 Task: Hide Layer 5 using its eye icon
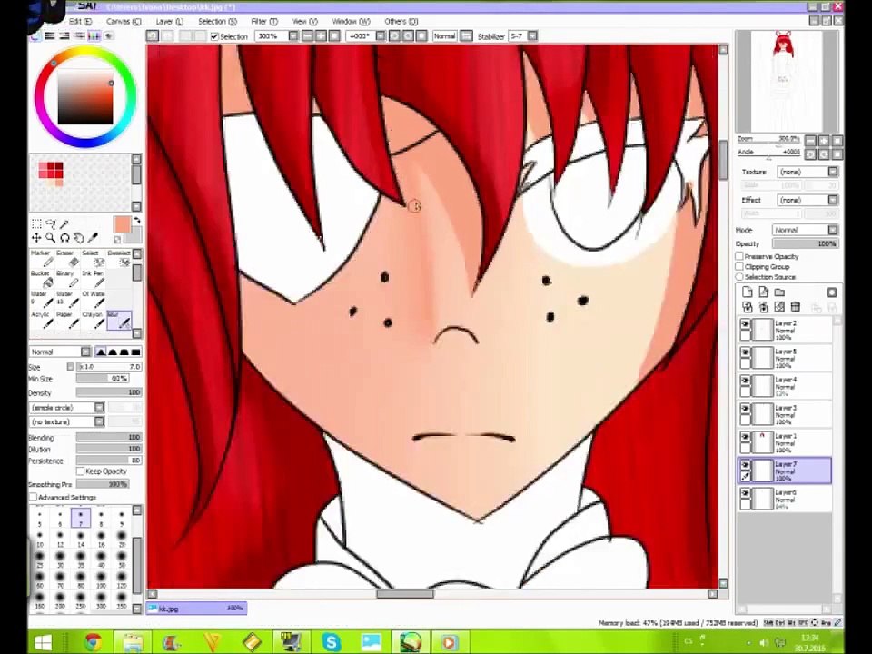(745, 352)
